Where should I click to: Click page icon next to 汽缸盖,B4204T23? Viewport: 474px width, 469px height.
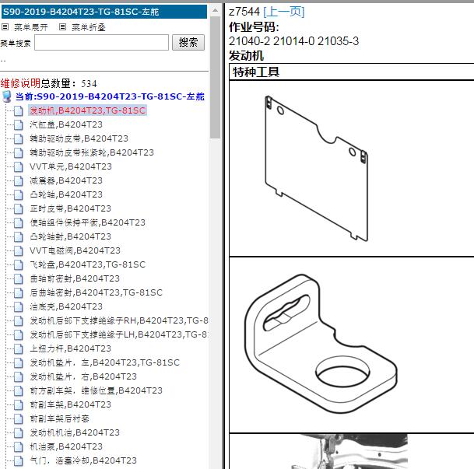tap(19, 124)
